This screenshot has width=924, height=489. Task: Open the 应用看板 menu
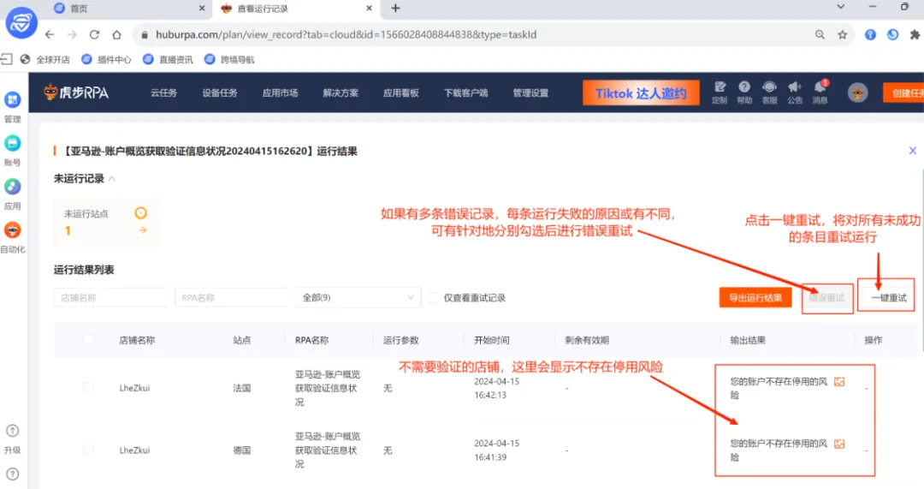(x=401, y=92)
